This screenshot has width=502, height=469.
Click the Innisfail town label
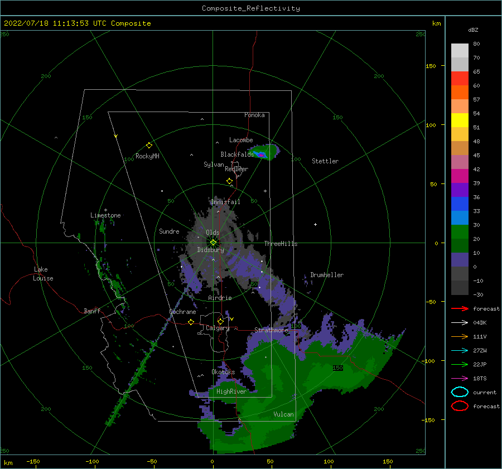click(225, 202)
